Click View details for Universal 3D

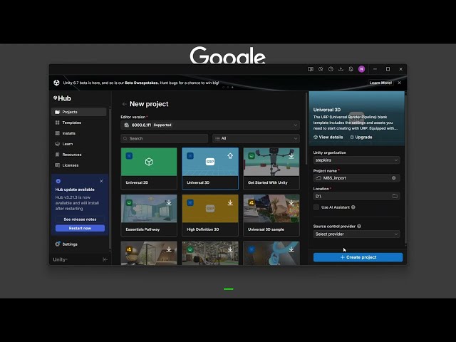pos(328,138)
